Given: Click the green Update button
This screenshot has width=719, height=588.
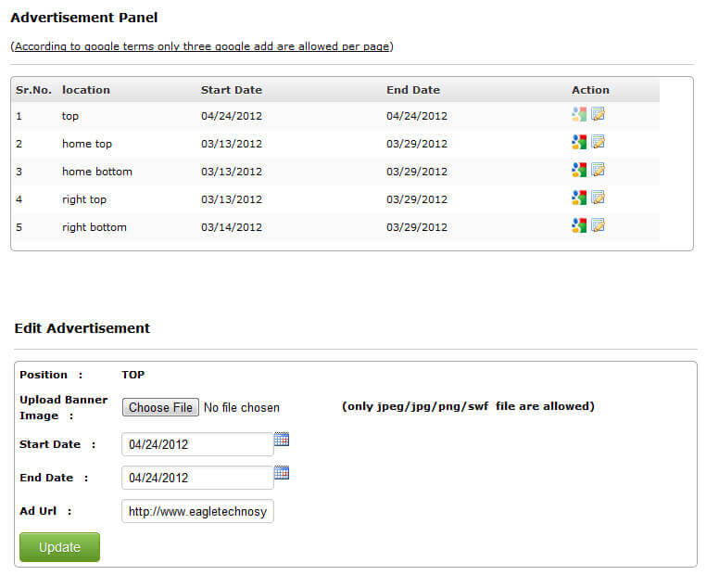Looking at the screenshot, I should point(59,547).
